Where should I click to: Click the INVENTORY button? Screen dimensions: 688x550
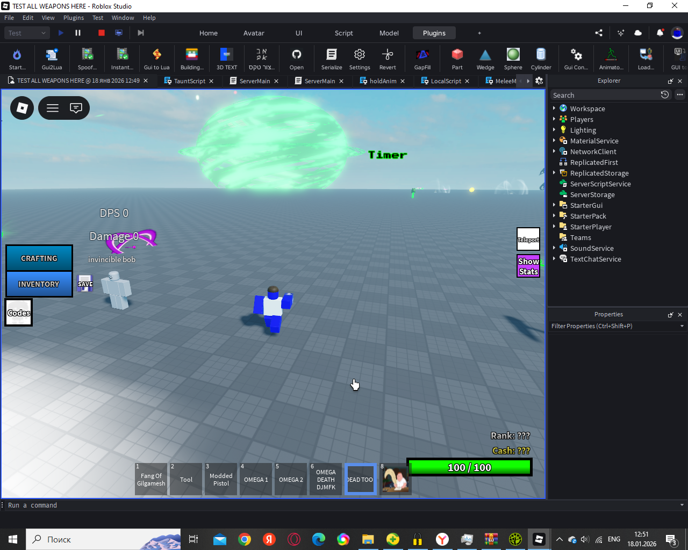(x=39, y=284)
